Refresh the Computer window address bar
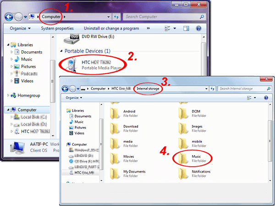 [x=116, y=17]
